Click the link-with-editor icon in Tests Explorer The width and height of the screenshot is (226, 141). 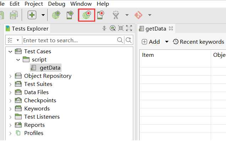(x=113, y=28)
